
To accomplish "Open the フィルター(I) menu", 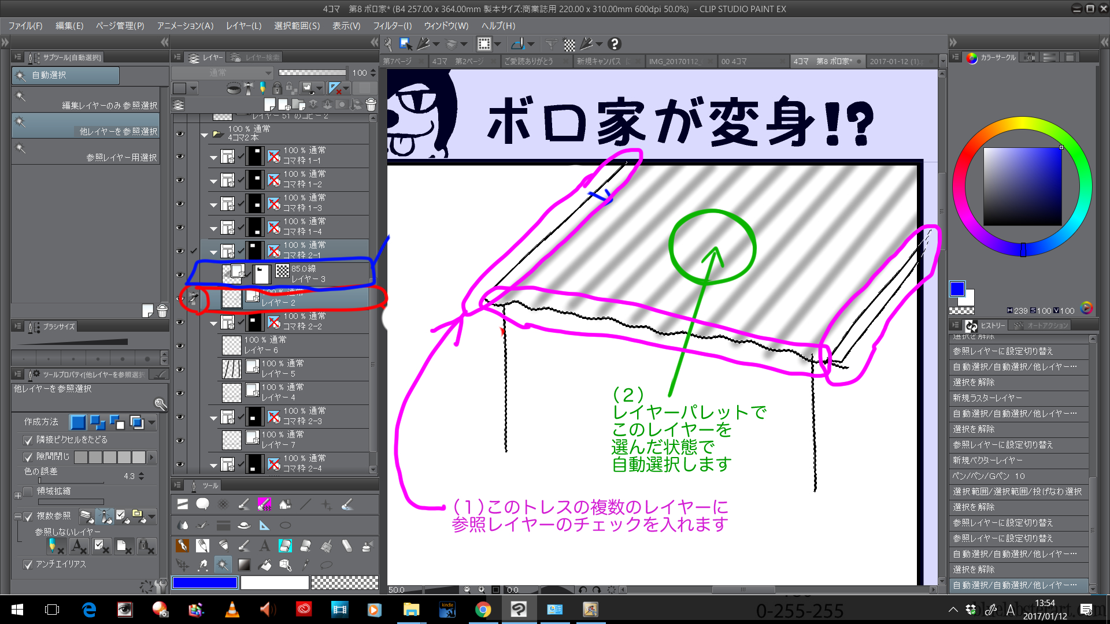I will click(392, 26).
